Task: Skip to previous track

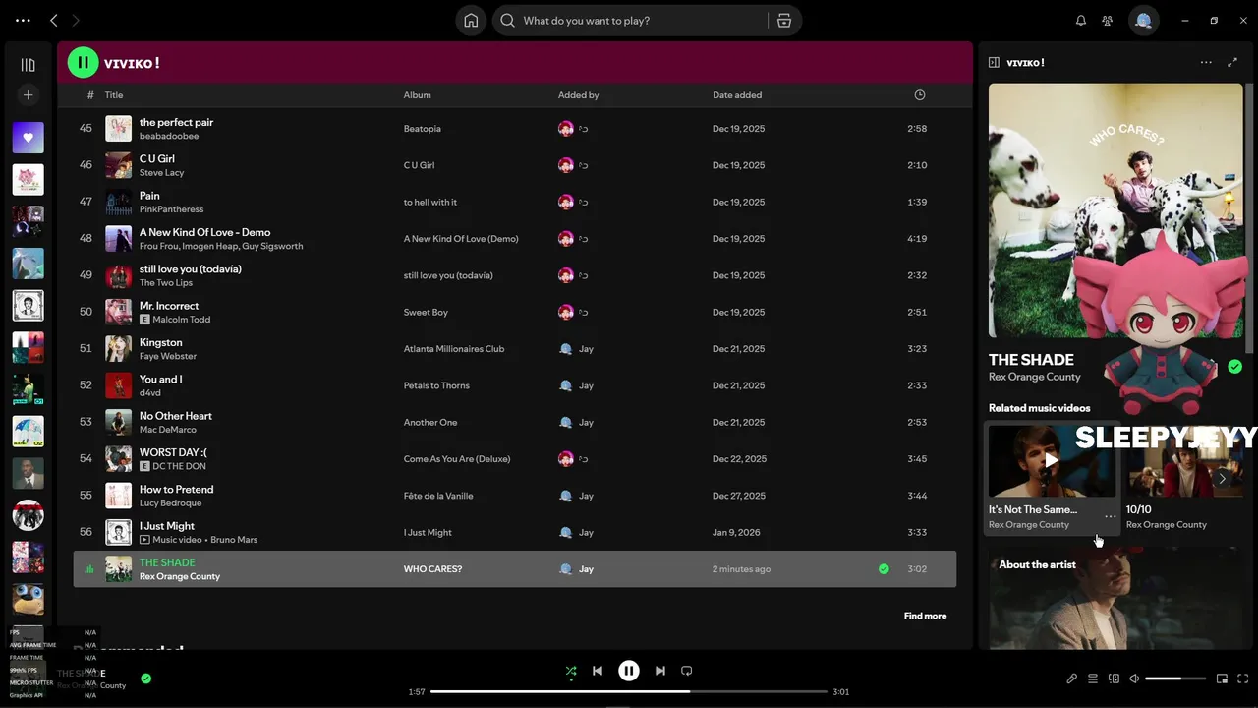Action: [598, 671]
